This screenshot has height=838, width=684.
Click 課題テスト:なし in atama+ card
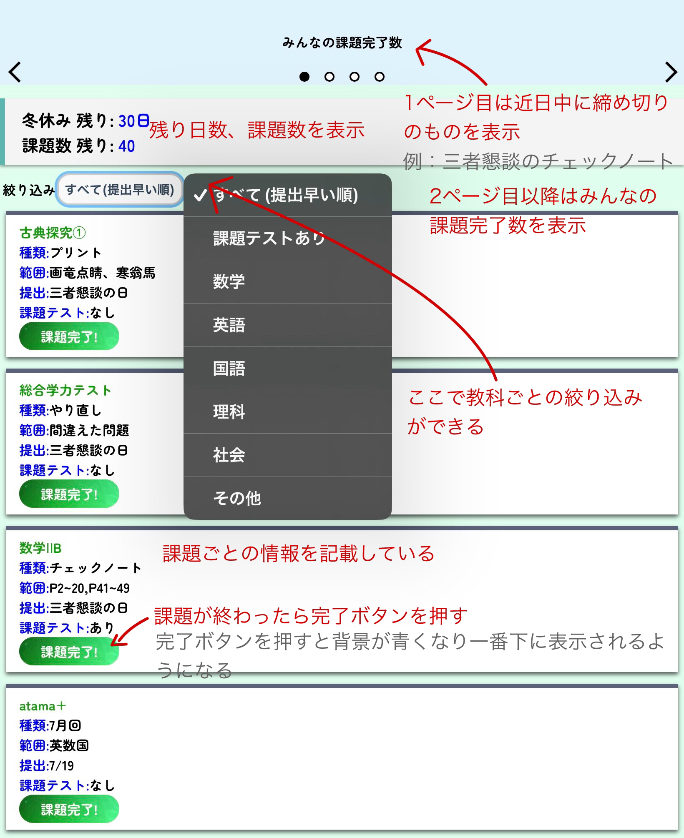[x=67, y=785]
